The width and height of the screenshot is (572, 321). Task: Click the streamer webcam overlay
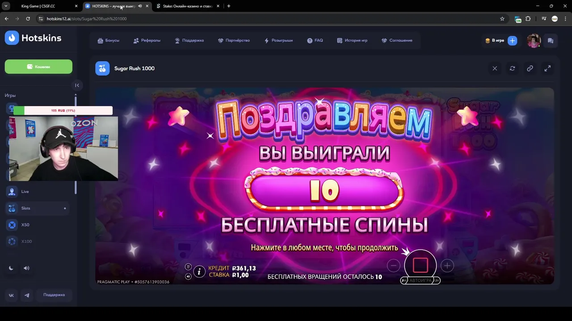pos(63,149)
